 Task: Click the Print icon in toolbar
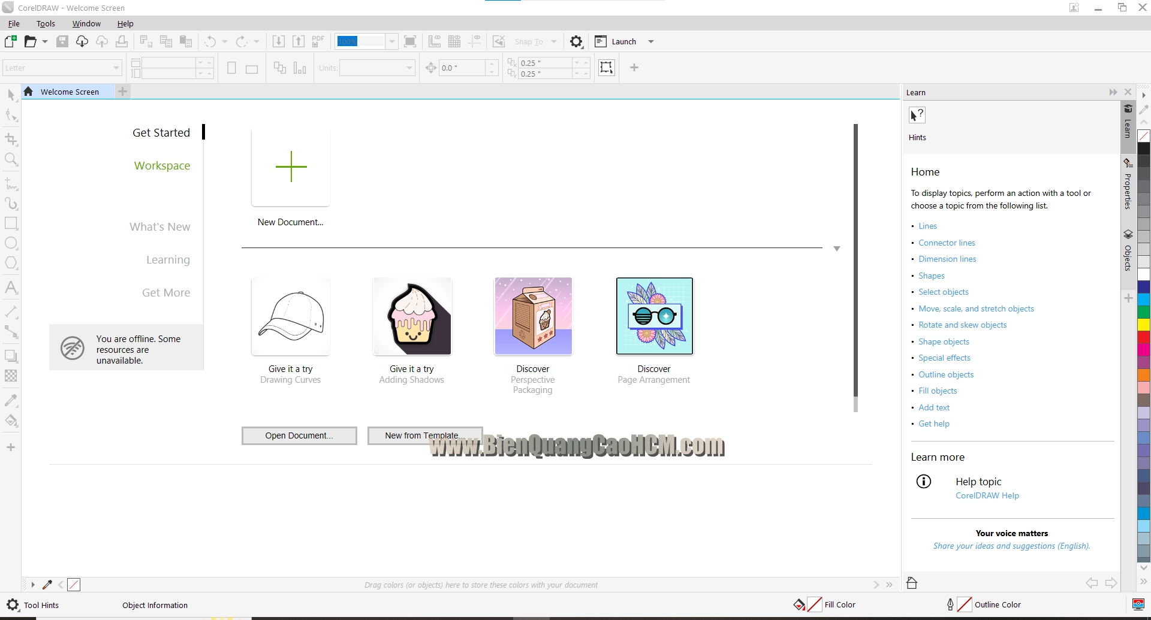122,41
